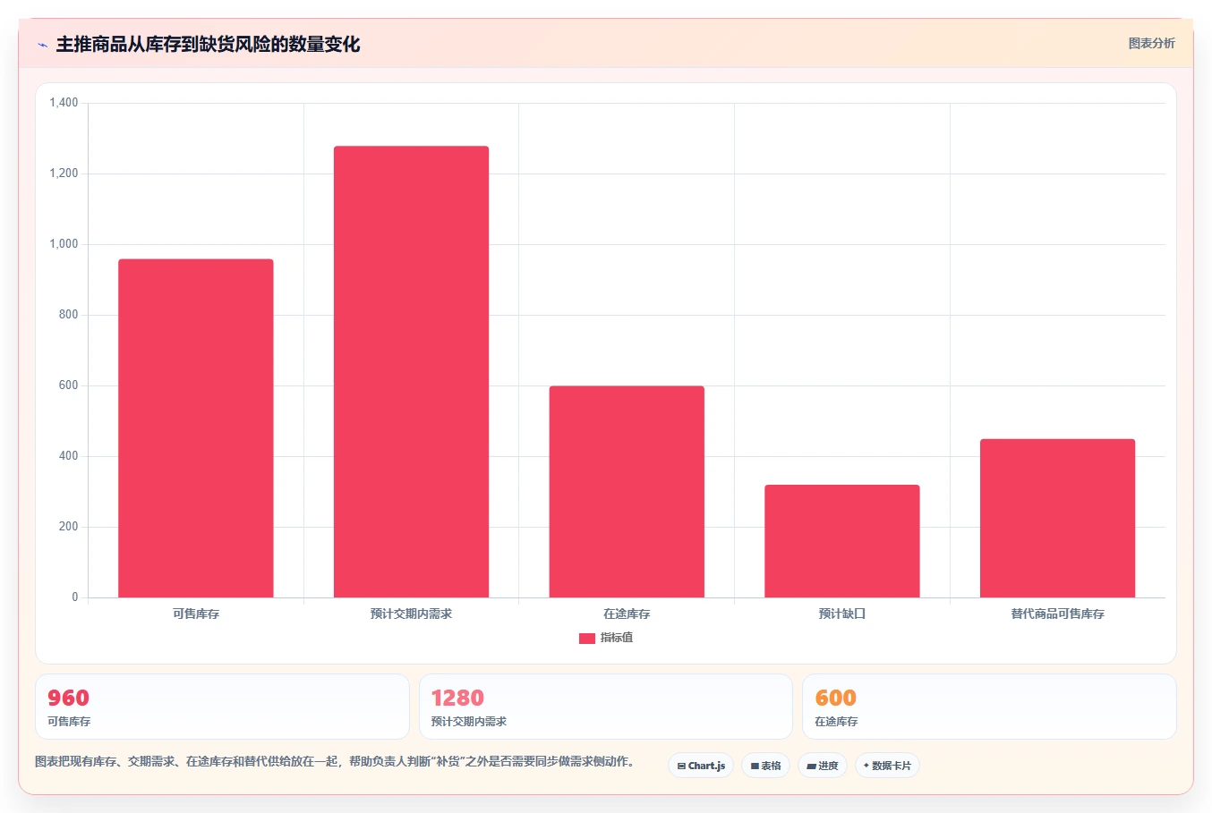Select the 在途库存 bar in the chart
The width and height of the screenshot is (1212, 813).
627,492
